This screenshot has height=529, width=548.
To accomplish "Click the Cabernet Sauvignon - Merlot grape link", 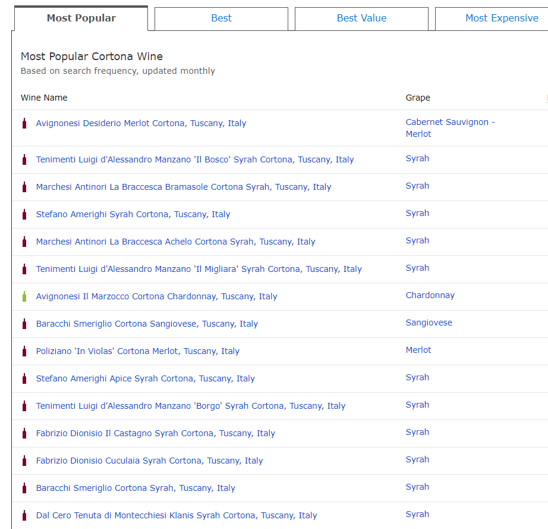I will [450, 128].
